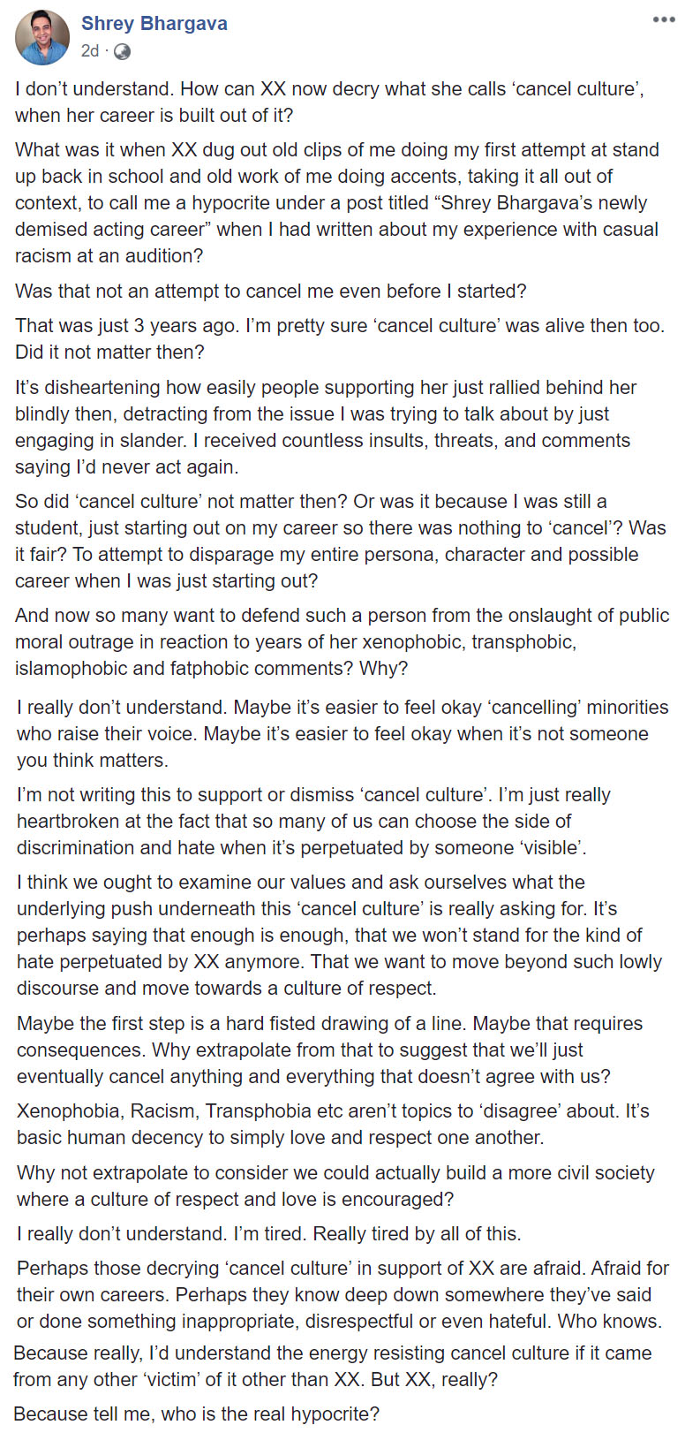
Task: Click the opening paragraph "How can XX now decry"
Action: point(329,102)
